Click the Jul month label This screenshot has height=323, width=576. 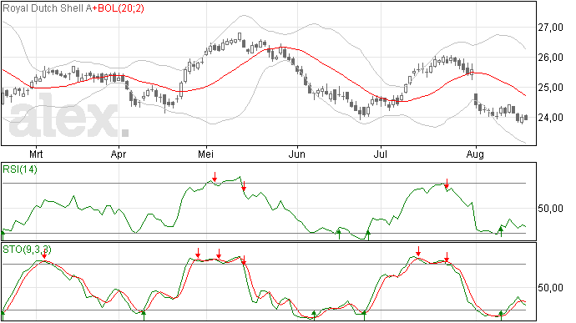pos(380,154)
